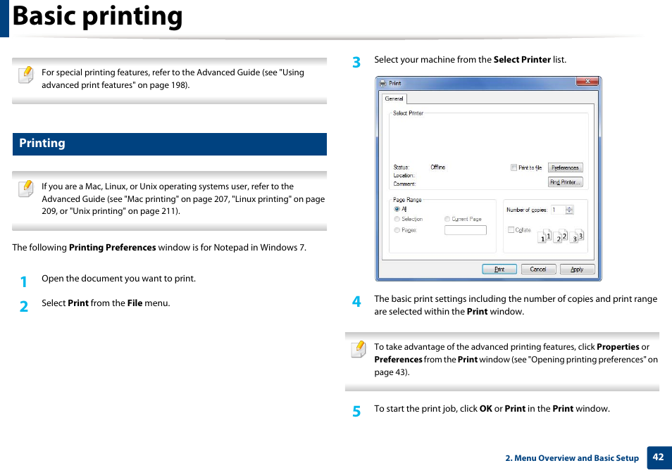
Task: Select the All radio button under Page Range
Action: [397, 209]
